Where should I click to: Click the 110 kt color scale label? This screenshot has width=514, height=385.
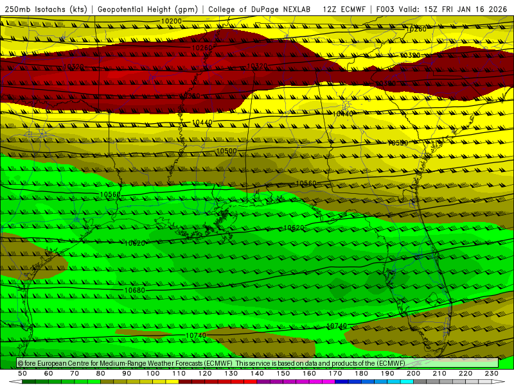[179, 373]
